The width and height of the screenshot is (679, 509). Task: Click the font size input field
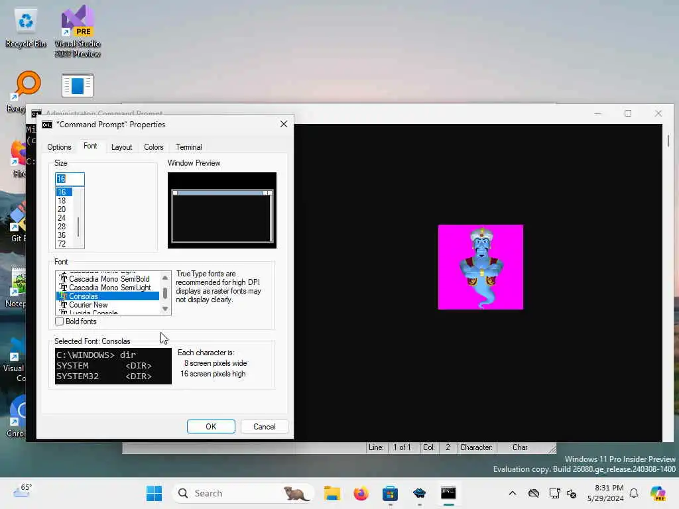coord(70,179)
